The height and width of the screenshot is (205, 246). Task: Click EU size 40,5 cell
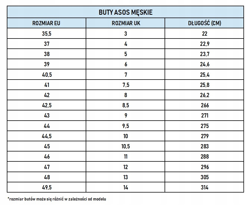[x=47, y=74]
